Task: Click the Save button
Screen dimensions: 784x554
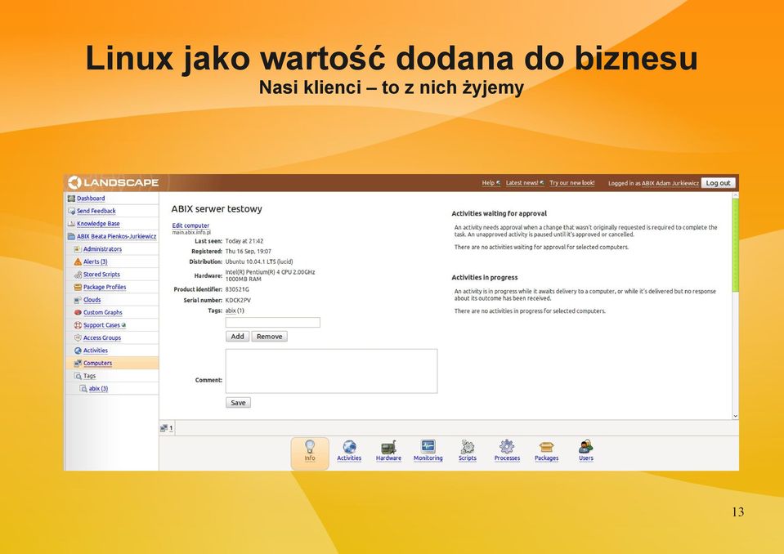Action: pyautogui.click(x=238, y=403)
